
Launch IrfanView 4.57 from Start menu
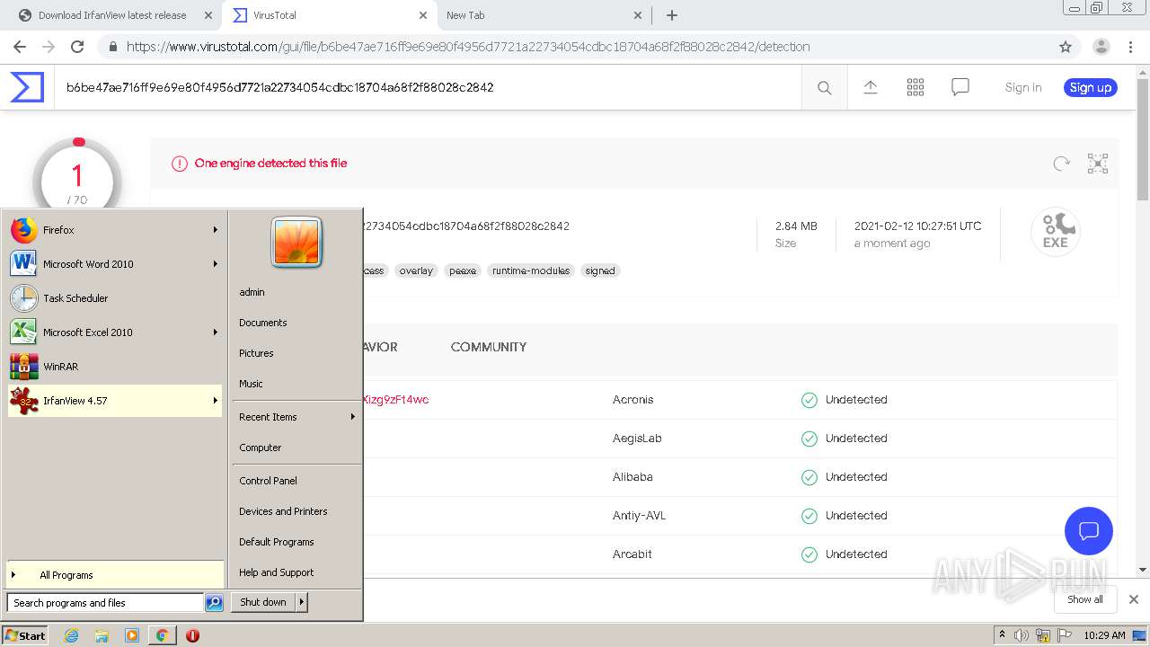[114, 401]
